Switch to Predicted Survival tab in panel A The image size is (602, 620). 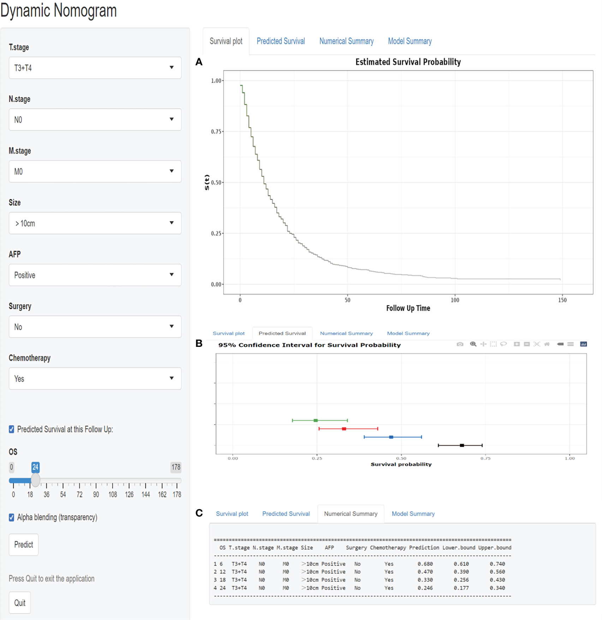pyautogui.click(x=281, y=41)
